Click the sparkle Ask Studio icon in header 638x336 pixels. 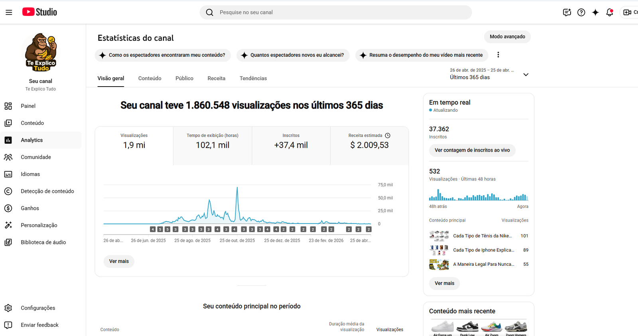click(x=595, y=12)
